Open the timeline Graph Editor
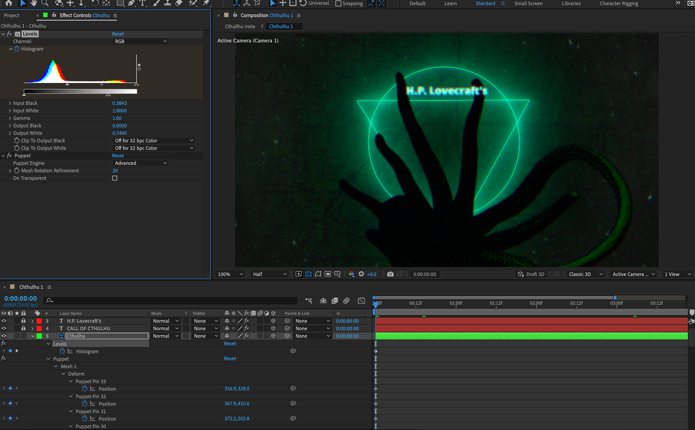This screenshot has height=430, width=695. (361, 300)
